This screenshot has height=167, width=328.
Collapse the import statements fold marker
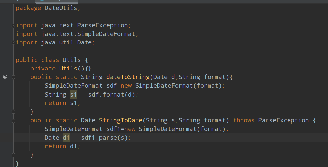[x=13, y=25]
